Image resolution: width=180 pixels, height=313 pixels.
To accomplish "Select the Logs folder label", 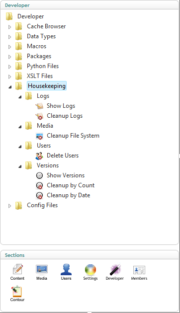I will (x=43, y=96).
